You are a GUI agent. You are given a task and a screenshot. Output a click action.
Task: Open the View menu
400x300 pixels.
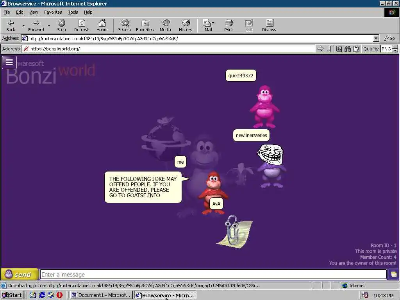[x=34, y=12]
